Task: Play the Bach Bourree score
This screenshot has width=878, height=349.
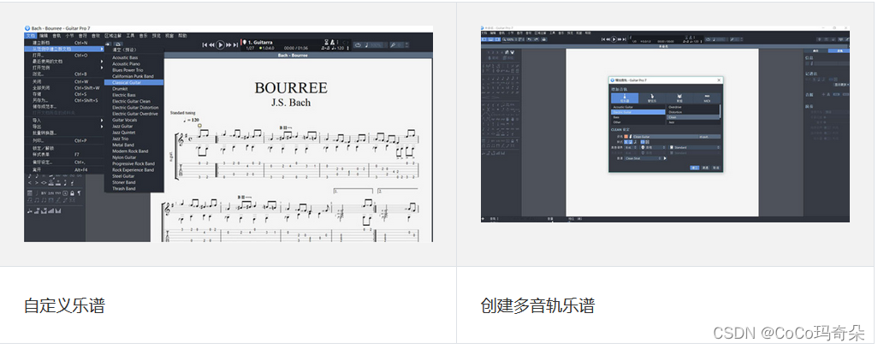Action: [220, 44]
